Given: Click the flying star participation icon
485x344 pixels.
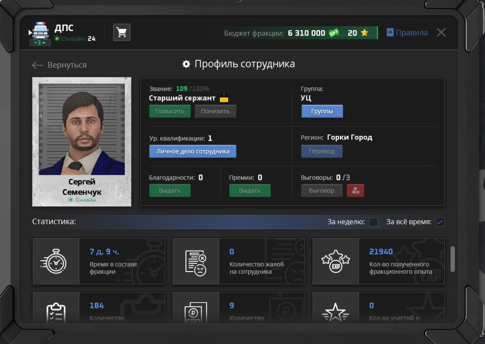Looking at the screenshot, I should [335, 313].
